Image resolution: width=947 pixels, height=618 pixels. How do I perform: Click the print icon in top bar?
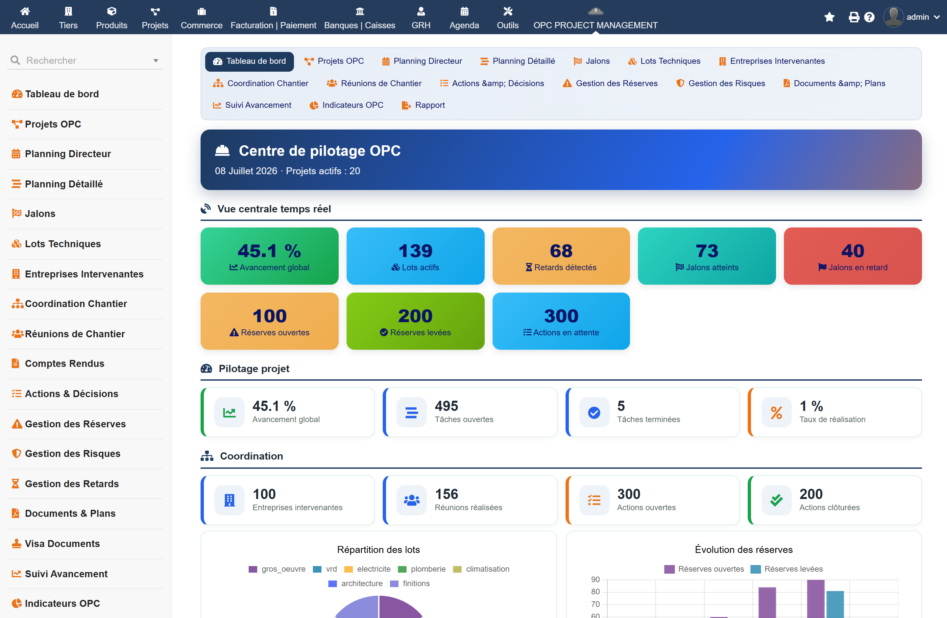point(854,17)
